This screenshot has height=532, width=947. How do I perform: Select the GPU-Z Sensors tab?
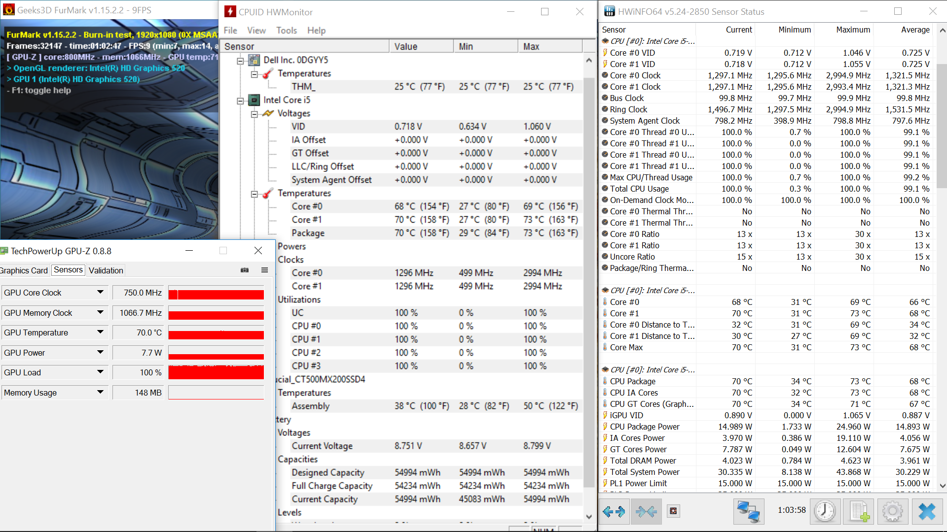point(68,270)
